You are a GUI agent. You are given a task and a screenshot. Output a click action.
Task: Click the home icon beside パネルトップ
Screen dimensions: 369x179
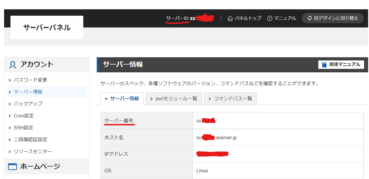[x=230, y=18]
